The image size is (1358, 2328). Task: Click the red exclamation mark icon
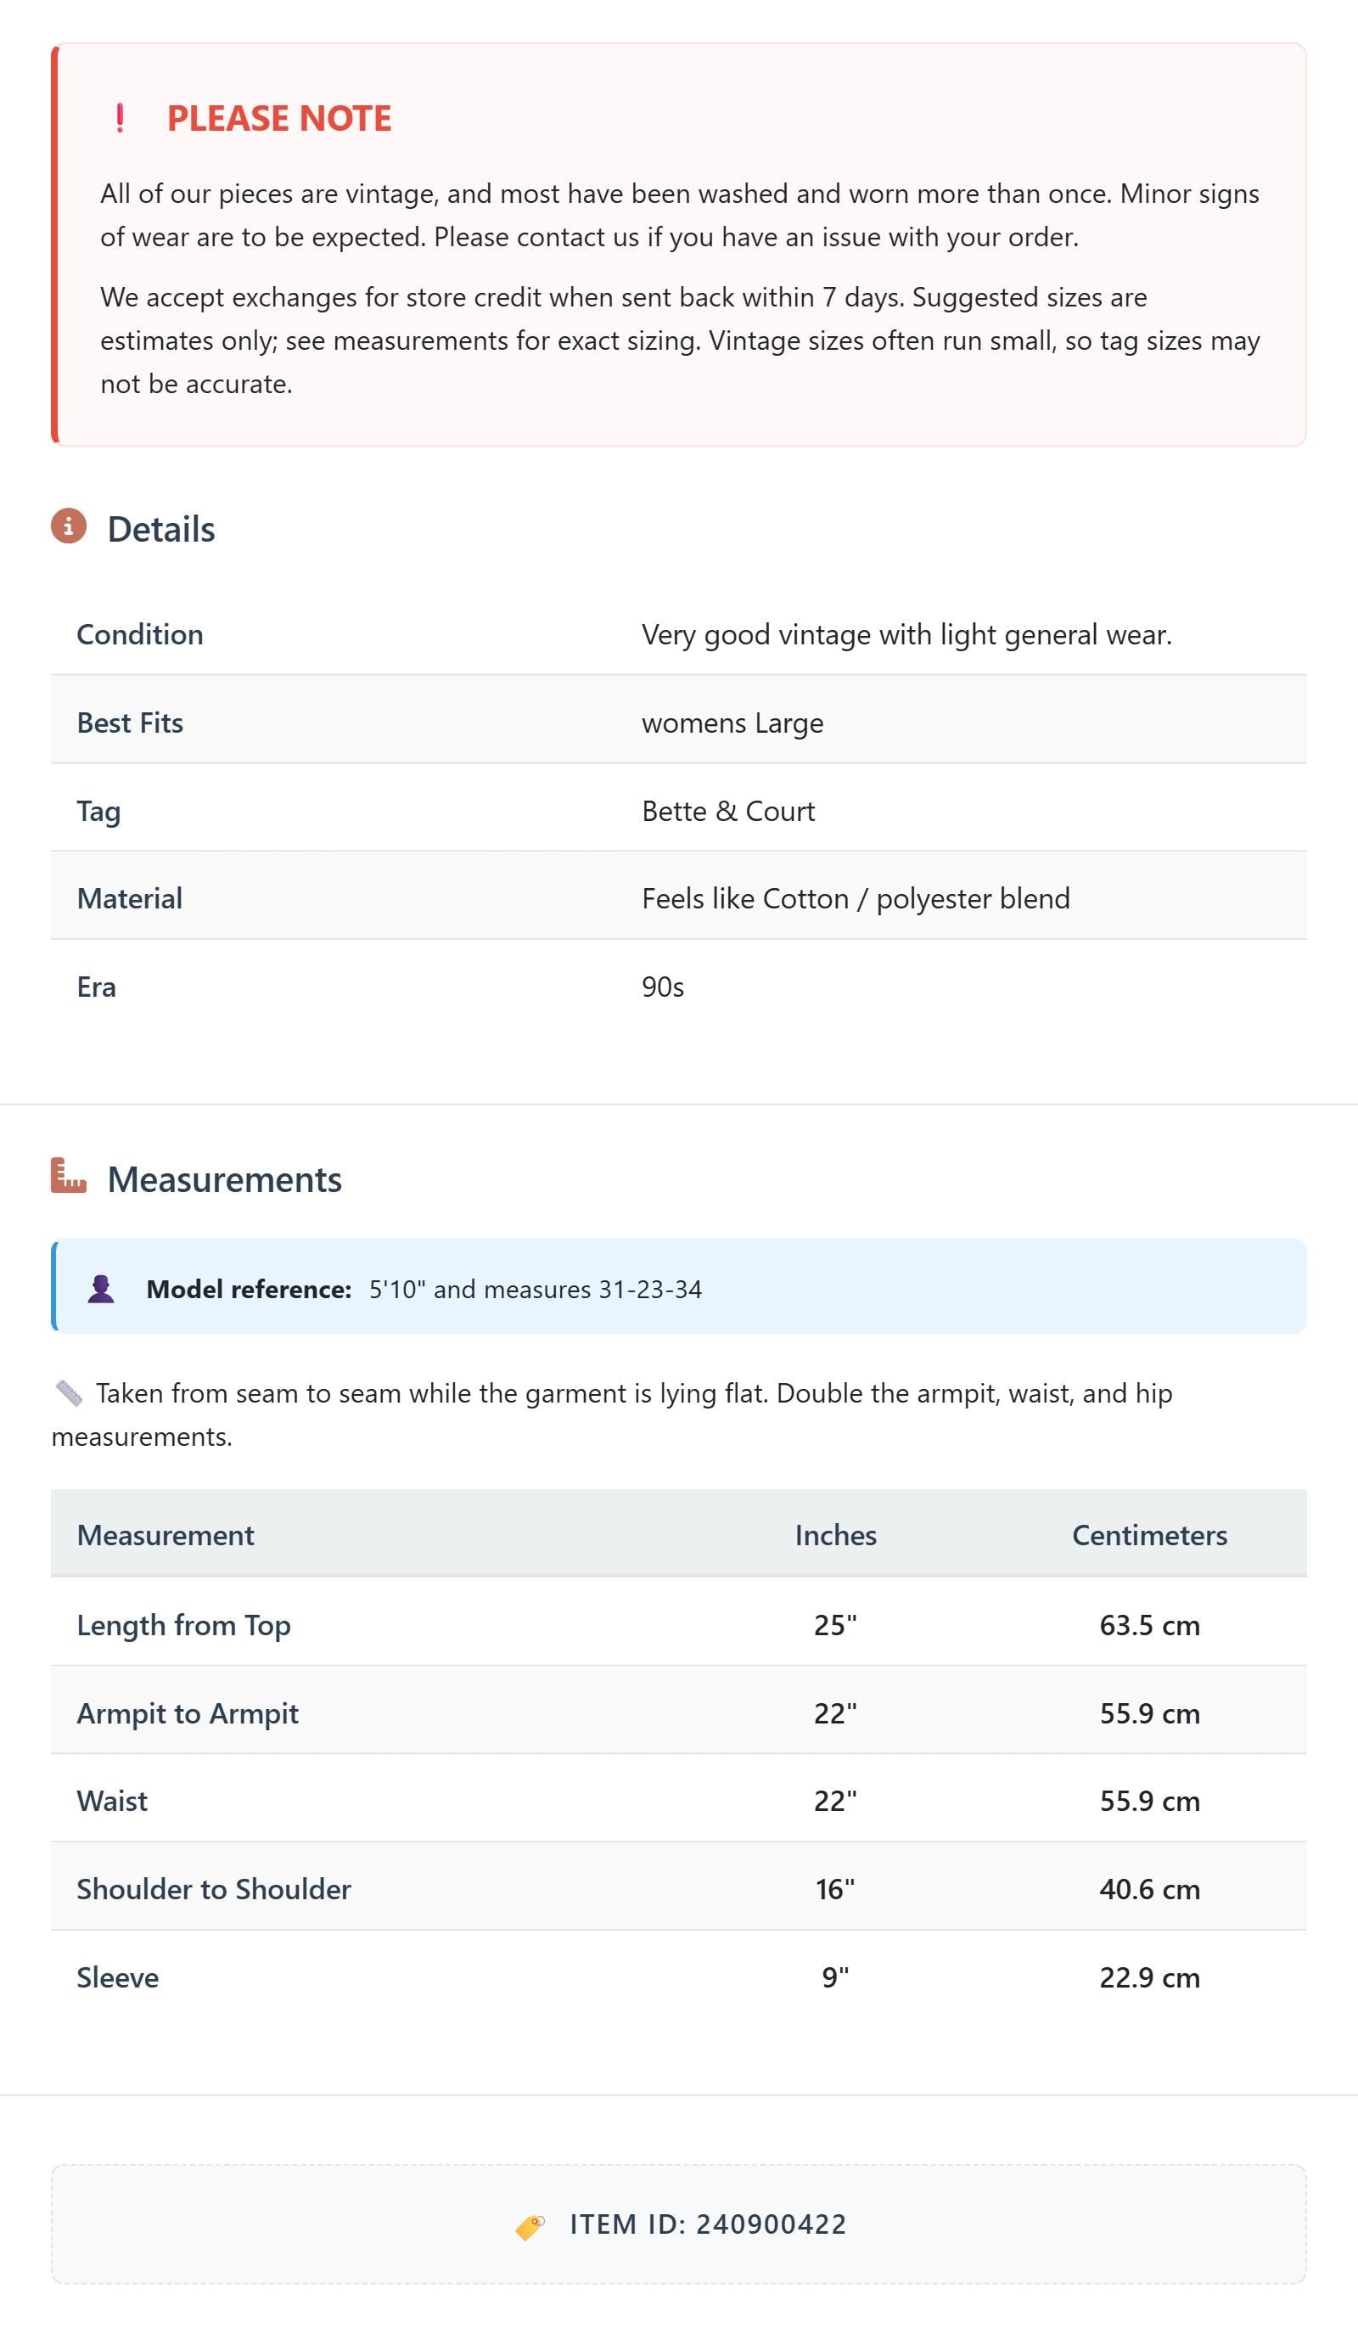point(120,118)
